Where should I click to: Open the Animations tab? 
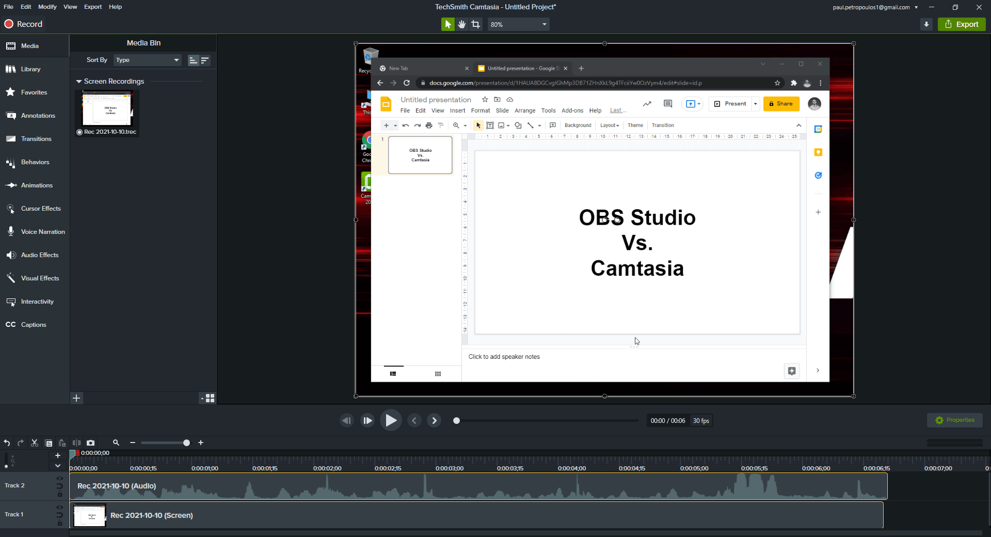pyautogui.click(x=35, y=185)
